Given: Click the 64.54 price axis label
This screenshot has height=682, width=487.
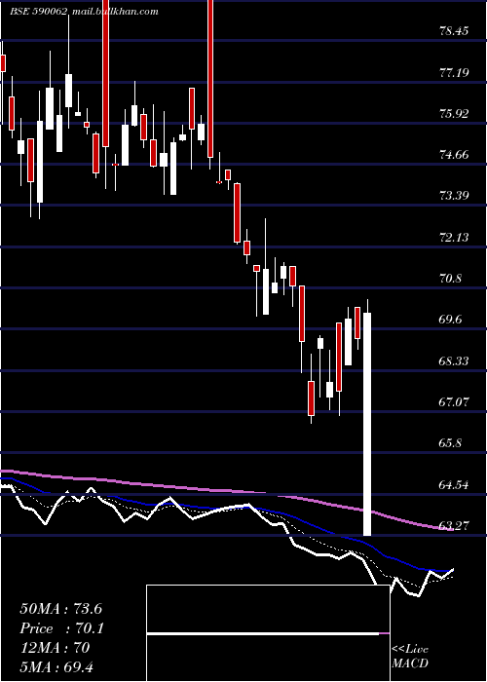Looking at the screenshot, I should pos(454,484).
